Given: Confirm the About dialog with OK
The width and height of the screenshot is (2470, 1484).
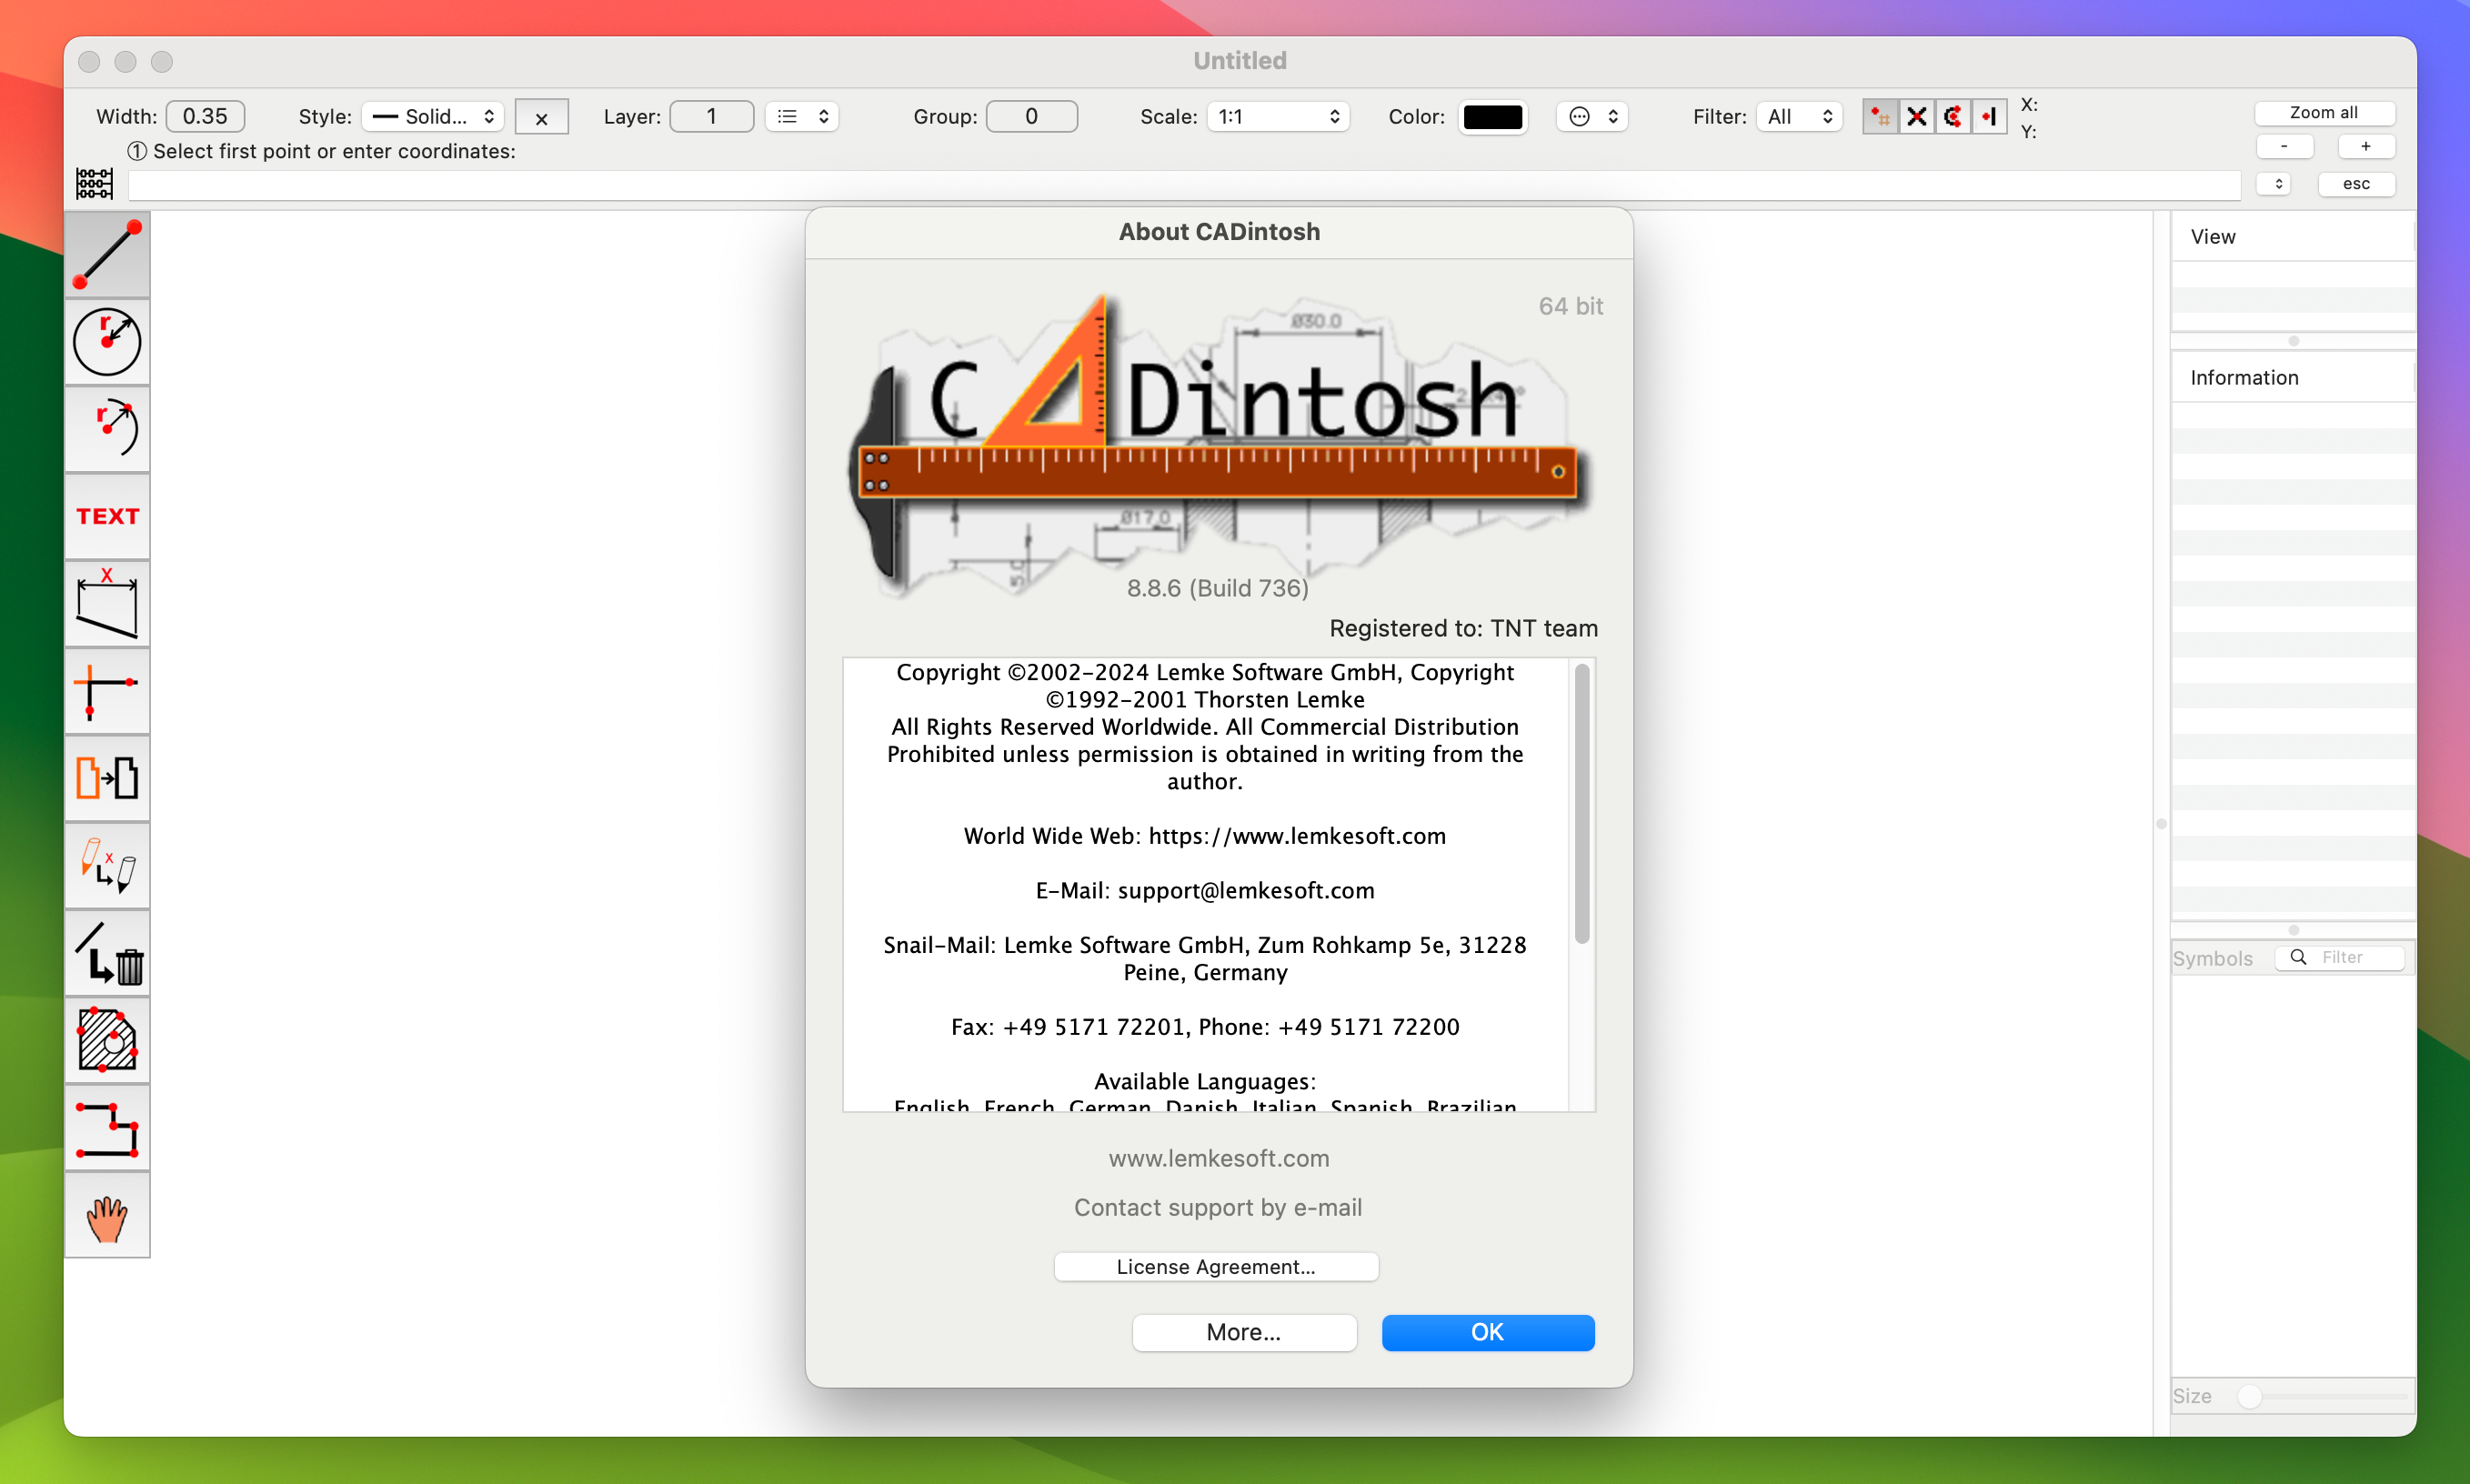Looking at the screenshot, I should 1486,1332.
